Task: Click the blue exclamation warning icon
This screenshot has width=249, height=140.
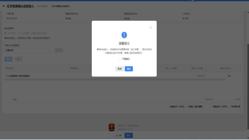Action: click(124, 35)
